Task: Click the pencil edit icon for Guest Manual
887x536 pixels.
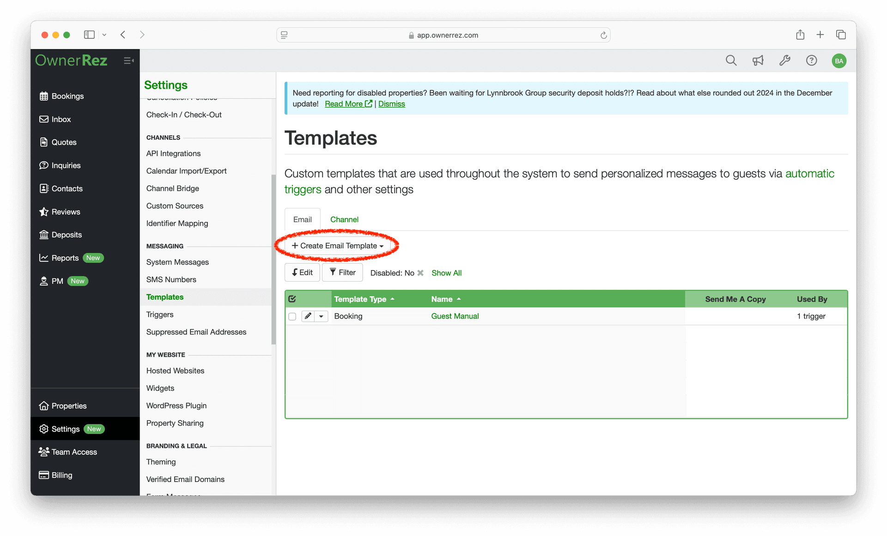Action: coord(308,316)
